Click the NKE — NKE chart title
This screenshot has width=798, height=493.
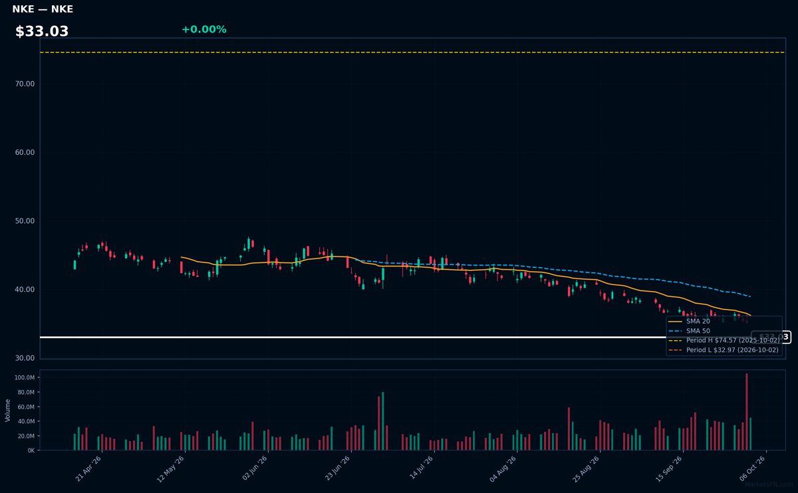(x=43, y=9)
